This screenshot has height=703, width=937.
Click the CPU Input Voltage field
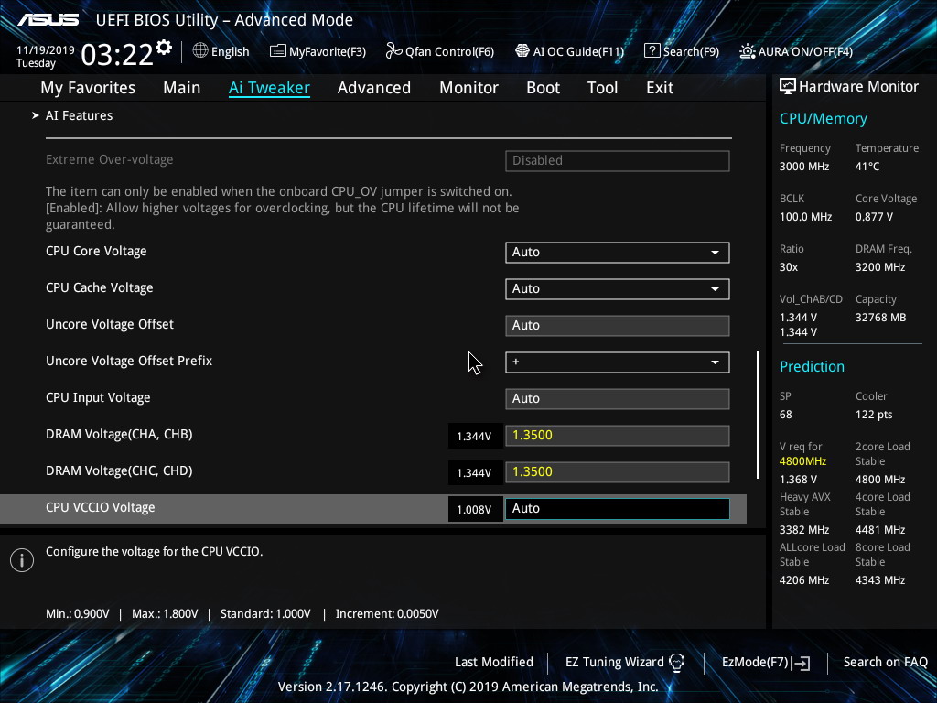click(x=618, y=399)
